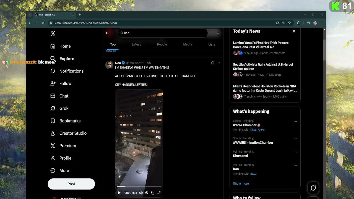The width and height of the screenshot is (354, 199).
Task: Click the picture-in-picture video icon
Action: tap(153, 193)
